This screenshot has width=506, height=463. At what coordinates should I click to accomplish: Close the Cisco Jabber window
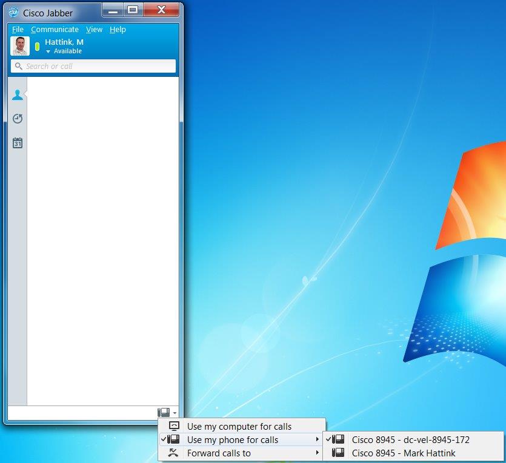[x=161, y=10]
